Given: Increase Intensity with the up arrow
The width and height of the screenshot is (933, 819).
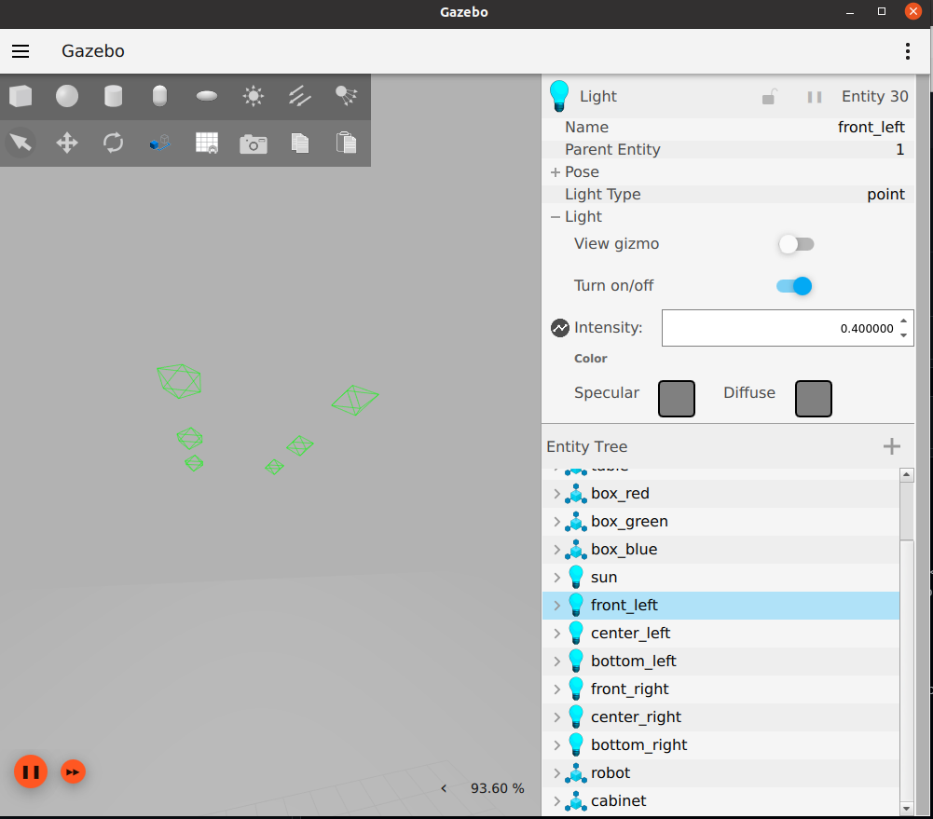Looking at the screenshot, I should [904, 321].
